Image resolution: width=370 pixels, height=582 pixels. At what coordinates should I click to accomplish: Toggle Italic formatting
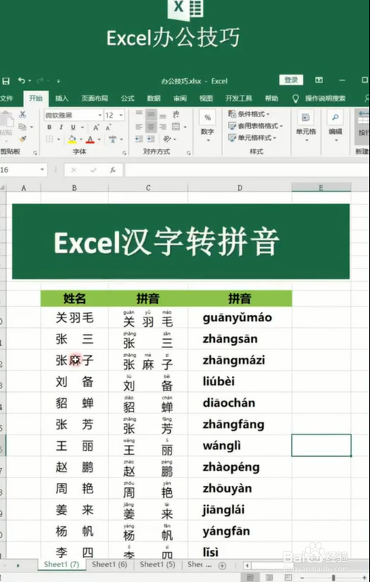tap(61, 127)
